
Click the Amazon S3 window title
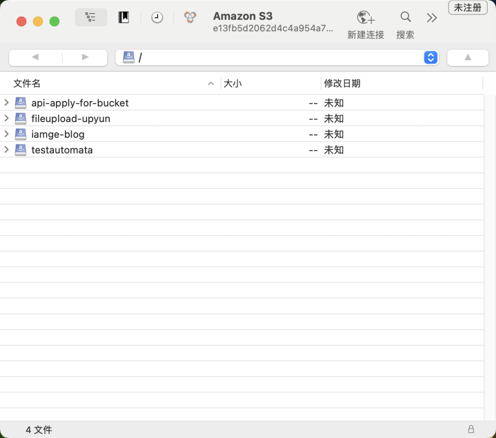(242, 16)
